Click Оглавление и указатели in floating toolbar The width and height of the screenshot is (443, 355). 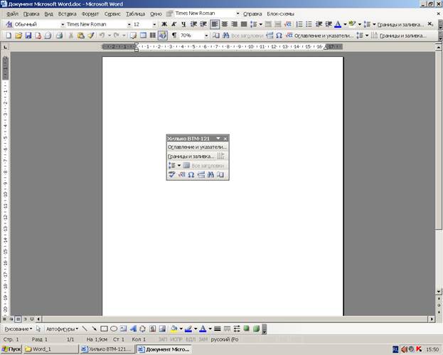pos(197,147)
